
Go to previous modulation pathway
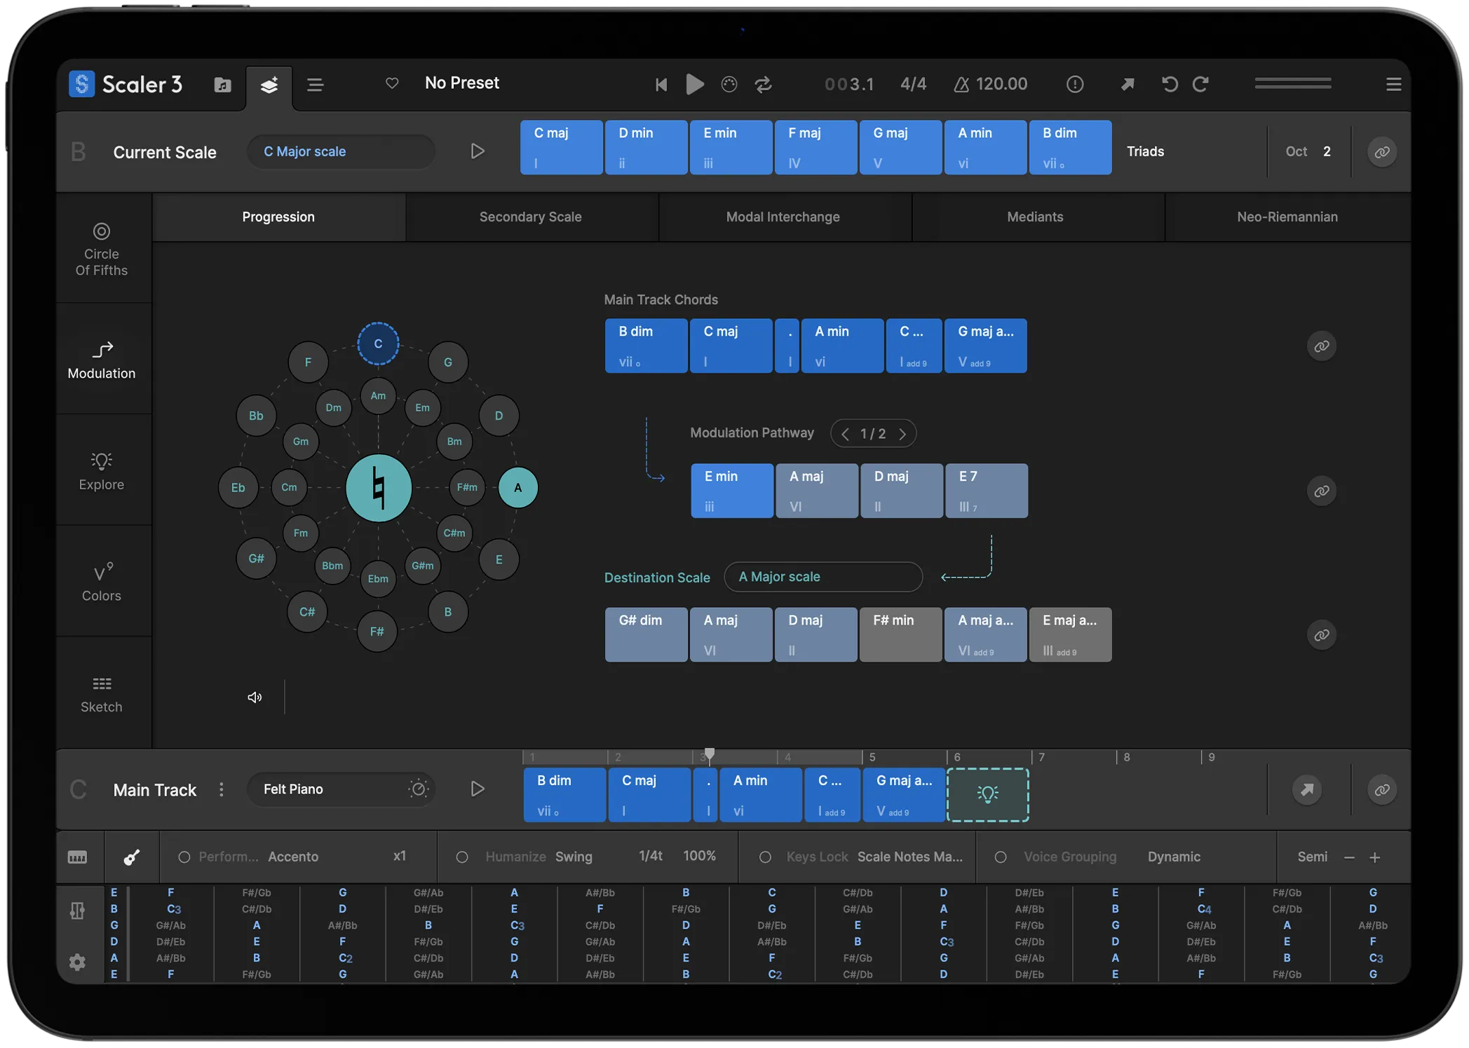(x=845, y=434)
